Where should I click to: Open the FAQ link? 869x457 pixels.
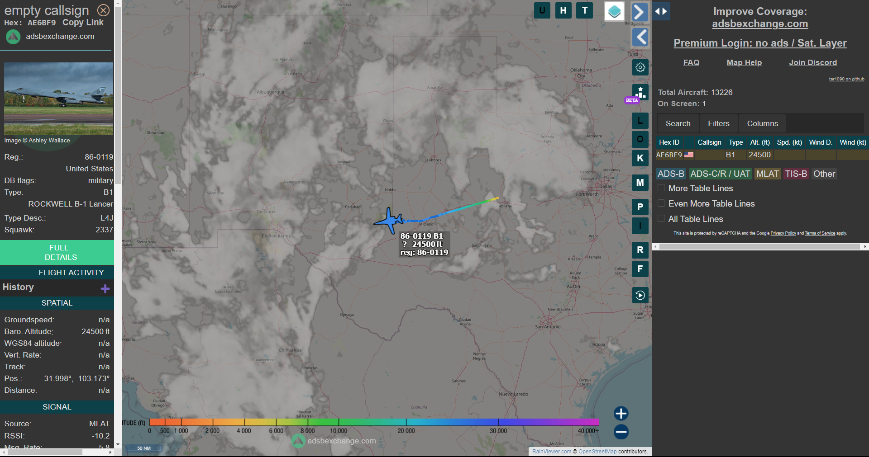point(691,62)
